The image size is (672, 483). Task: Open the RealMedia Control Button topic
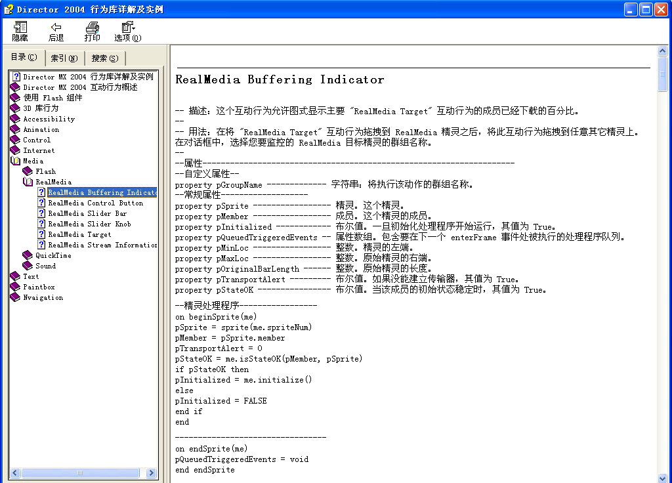[x=96, y=203]
